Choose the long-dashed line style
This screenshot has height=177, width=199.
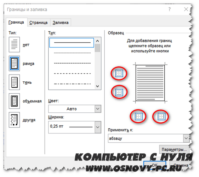(x=72, y=73)
